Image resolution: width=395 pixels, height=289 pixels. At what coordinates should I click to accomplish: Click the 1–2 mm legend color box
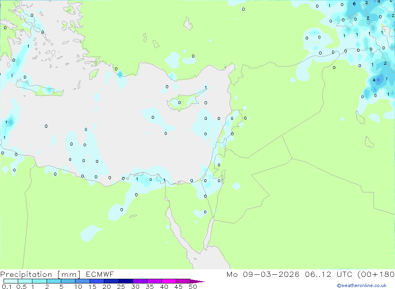click(x=39, y=281)
